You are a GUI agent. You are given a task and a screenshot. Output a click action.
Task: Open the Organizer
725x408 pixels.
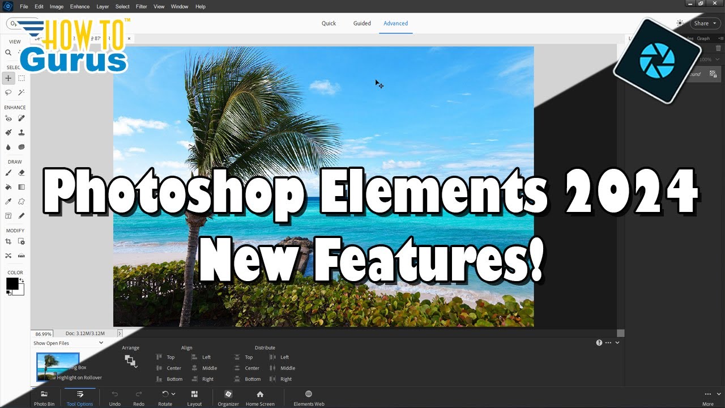(x=228, y=398)
